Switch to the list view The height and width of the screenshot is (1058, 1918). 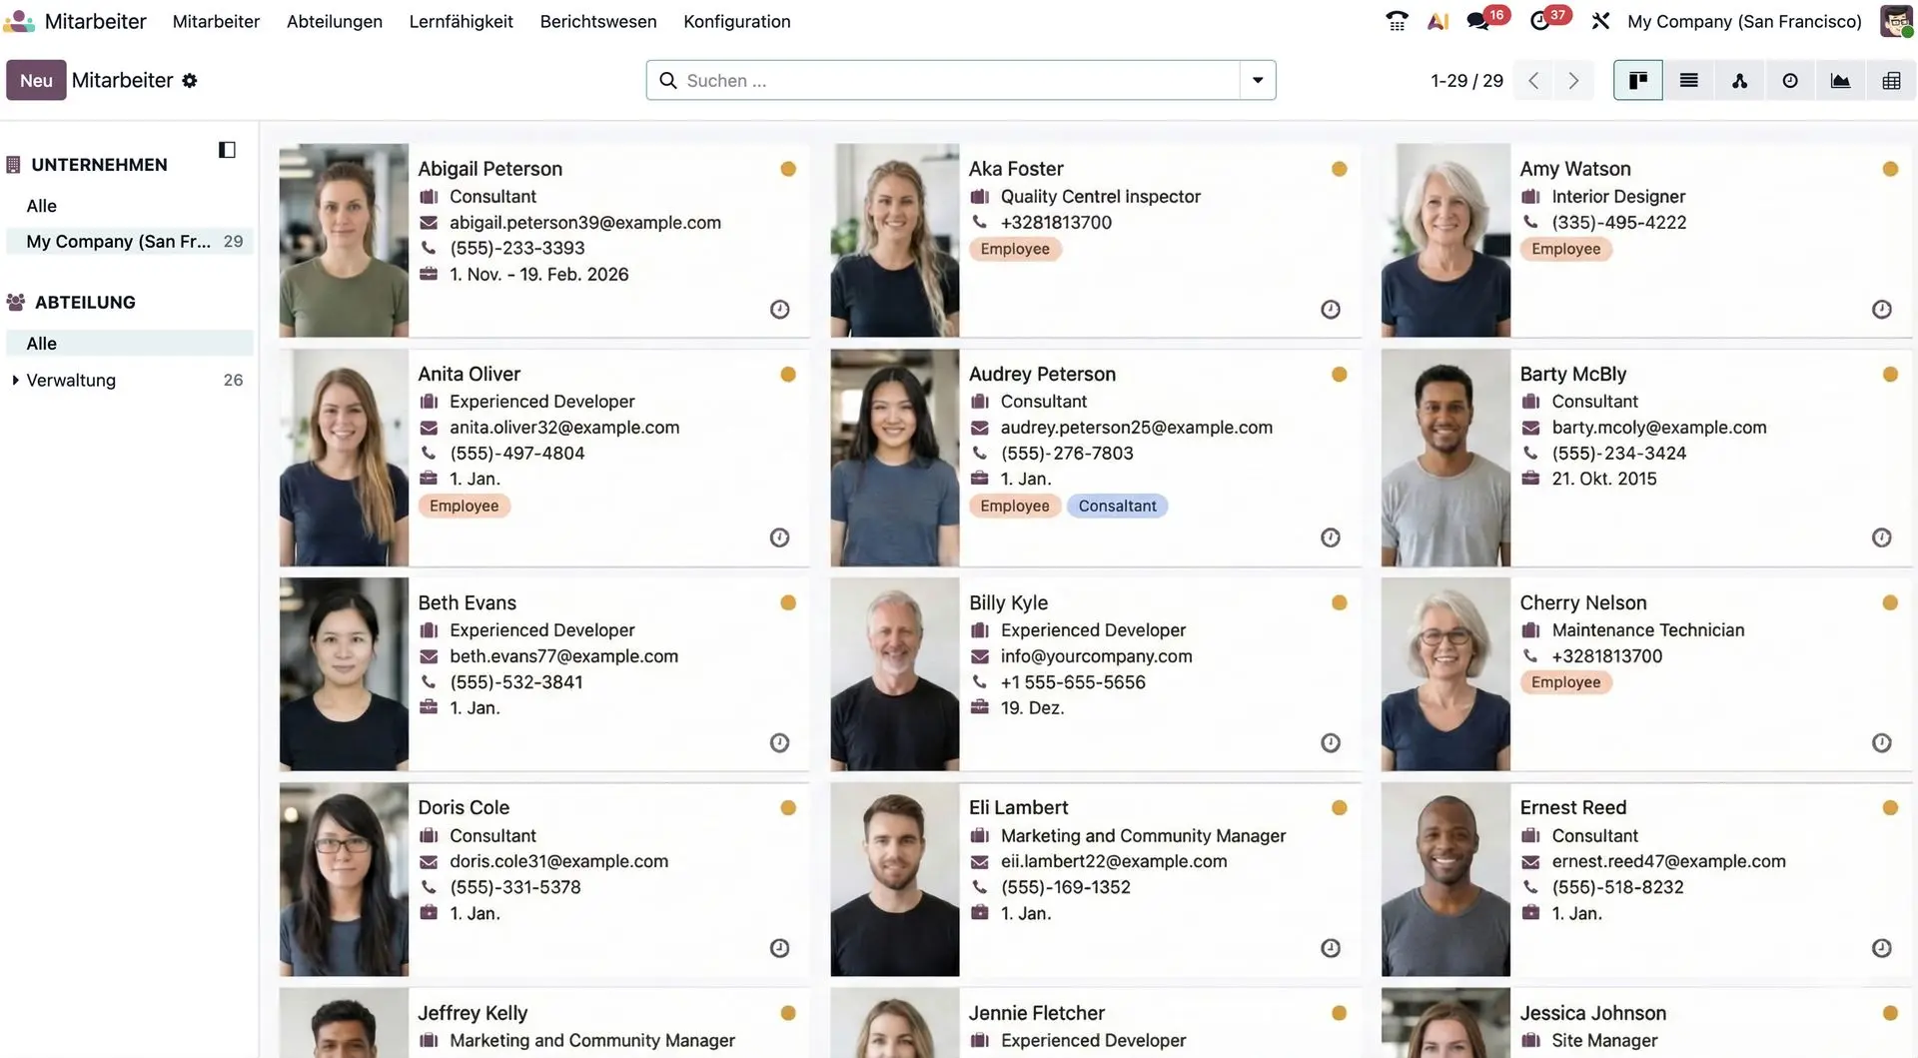pos(1688,80)
